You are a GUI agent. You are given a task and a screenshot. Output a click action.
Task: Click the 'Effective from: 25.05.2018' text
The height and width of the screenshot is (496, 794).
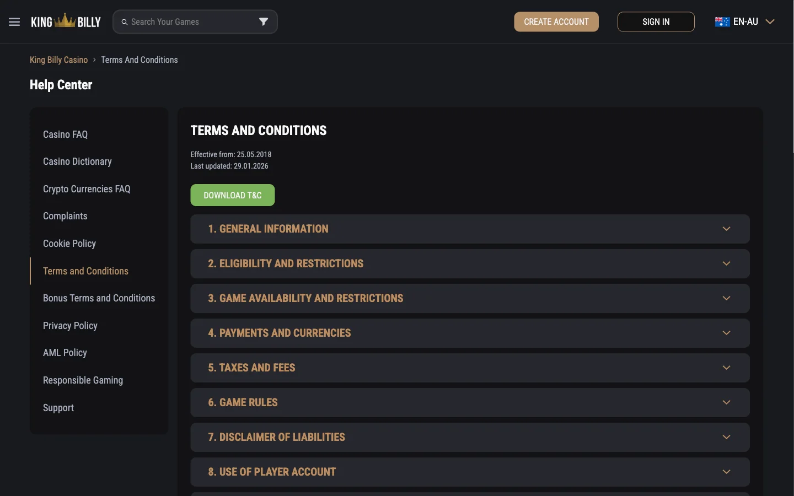pos(231,154)
